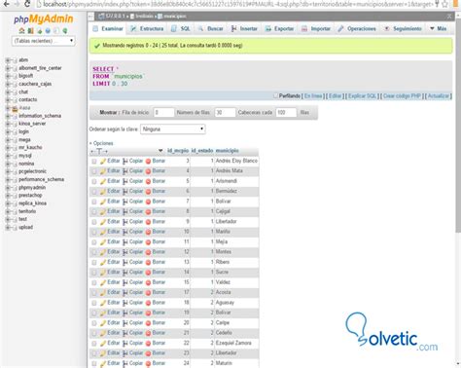This screenshot has height=368, width=461.
Task: Click the browser back arrow
Action: 6,4
